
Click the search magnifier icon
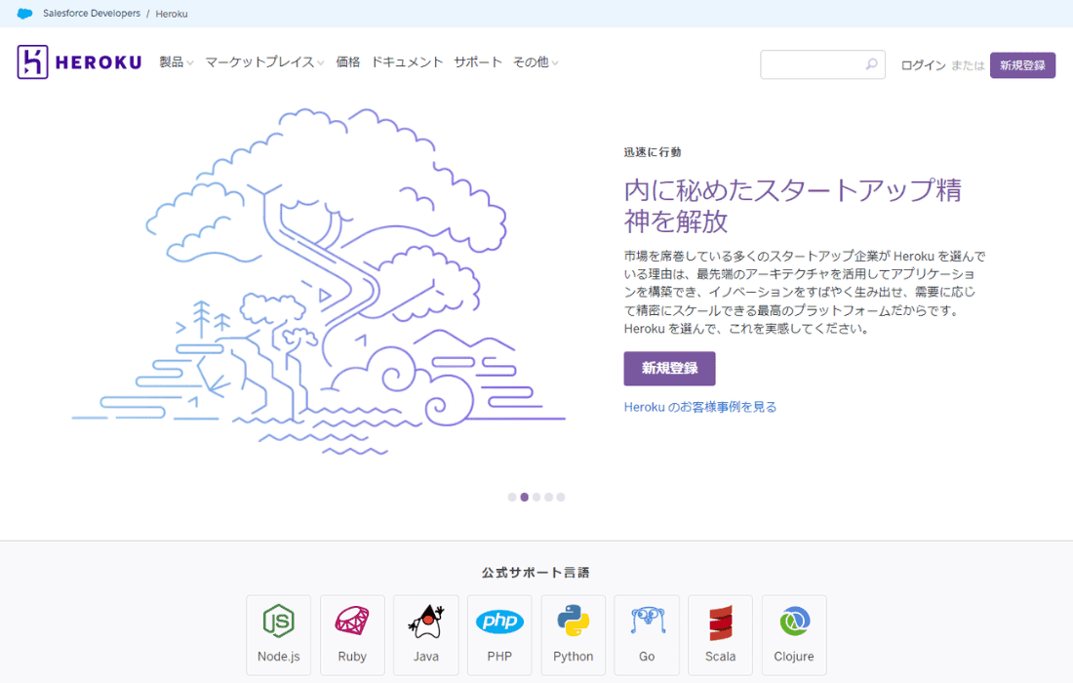coord(871,64)
